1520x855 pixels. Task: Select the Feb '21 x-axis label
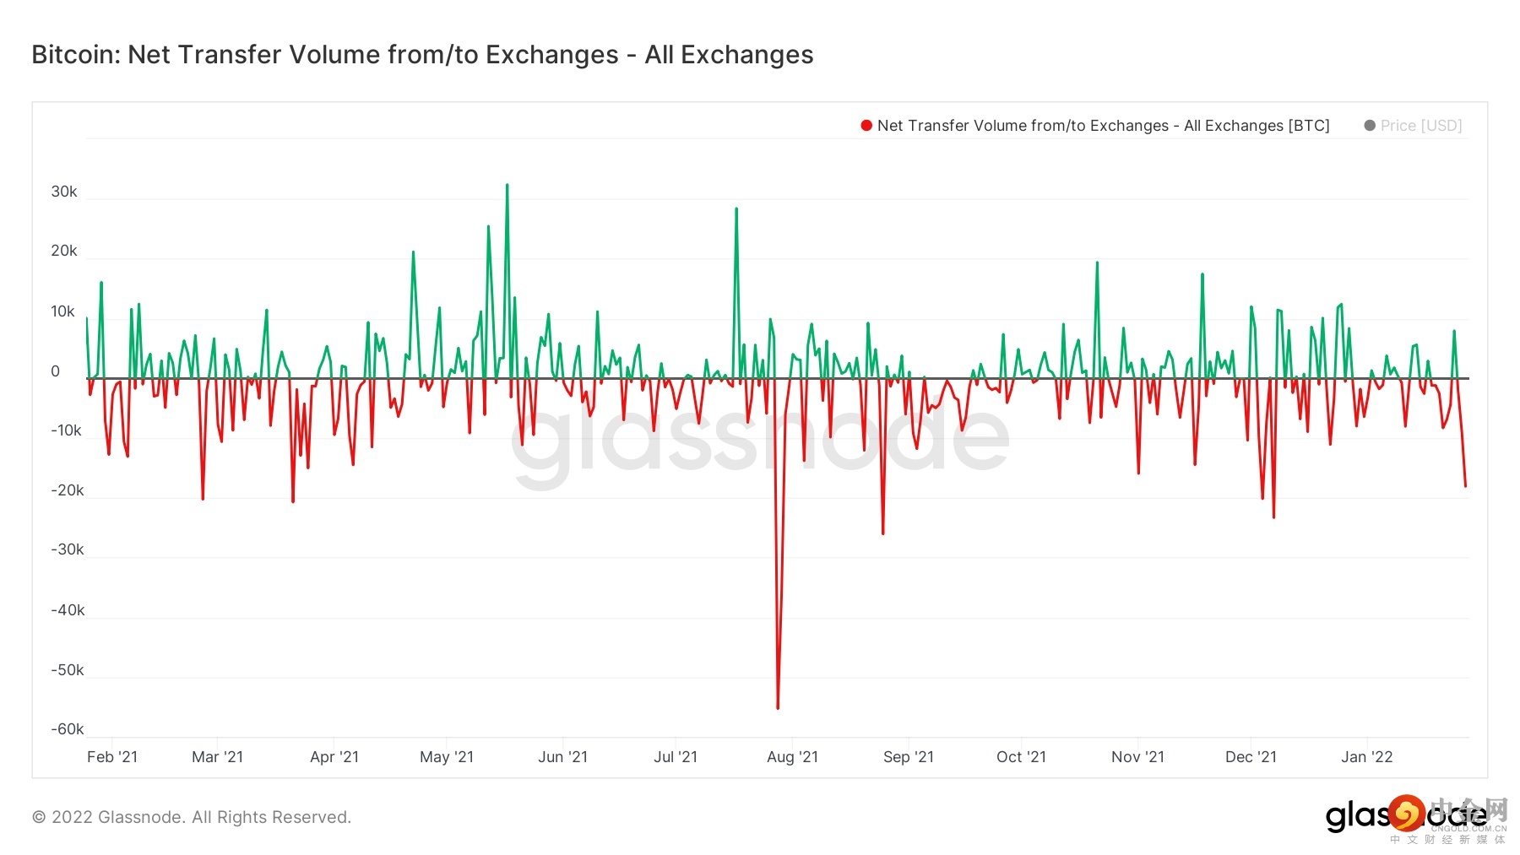tap(112, 757)
